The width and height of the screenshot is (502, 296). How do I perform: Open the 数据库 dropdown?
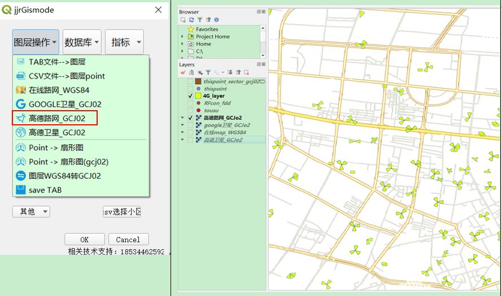coord(82,42)
